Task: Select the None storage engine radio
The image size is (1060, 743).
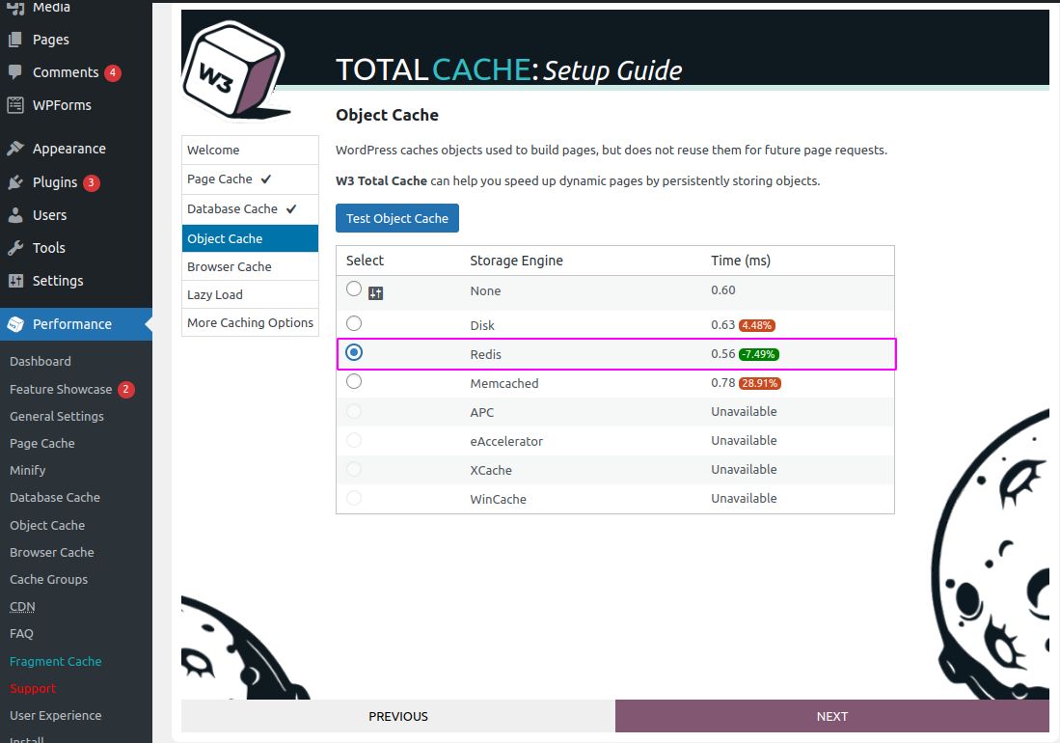Action: 354,289
